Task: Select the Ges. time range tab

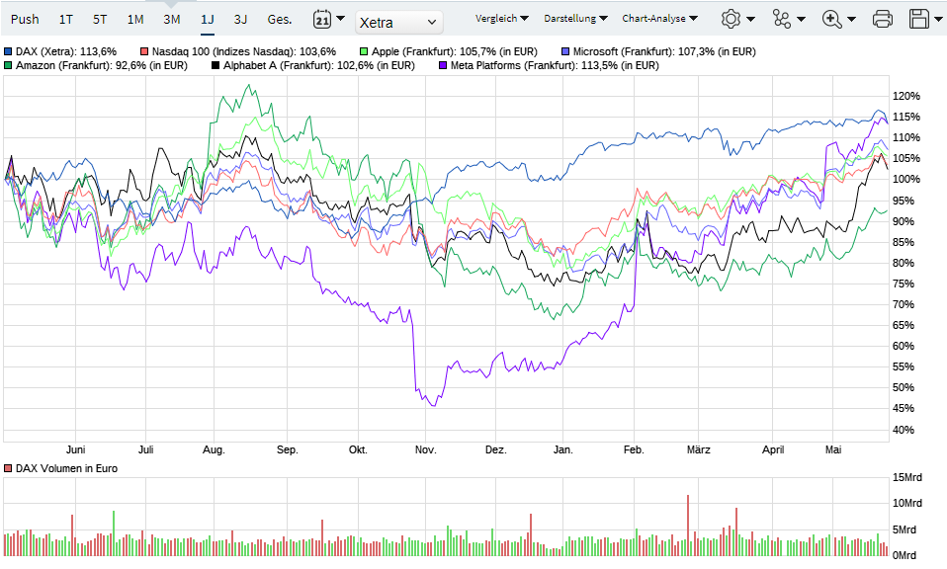Action: click(278, 18)
